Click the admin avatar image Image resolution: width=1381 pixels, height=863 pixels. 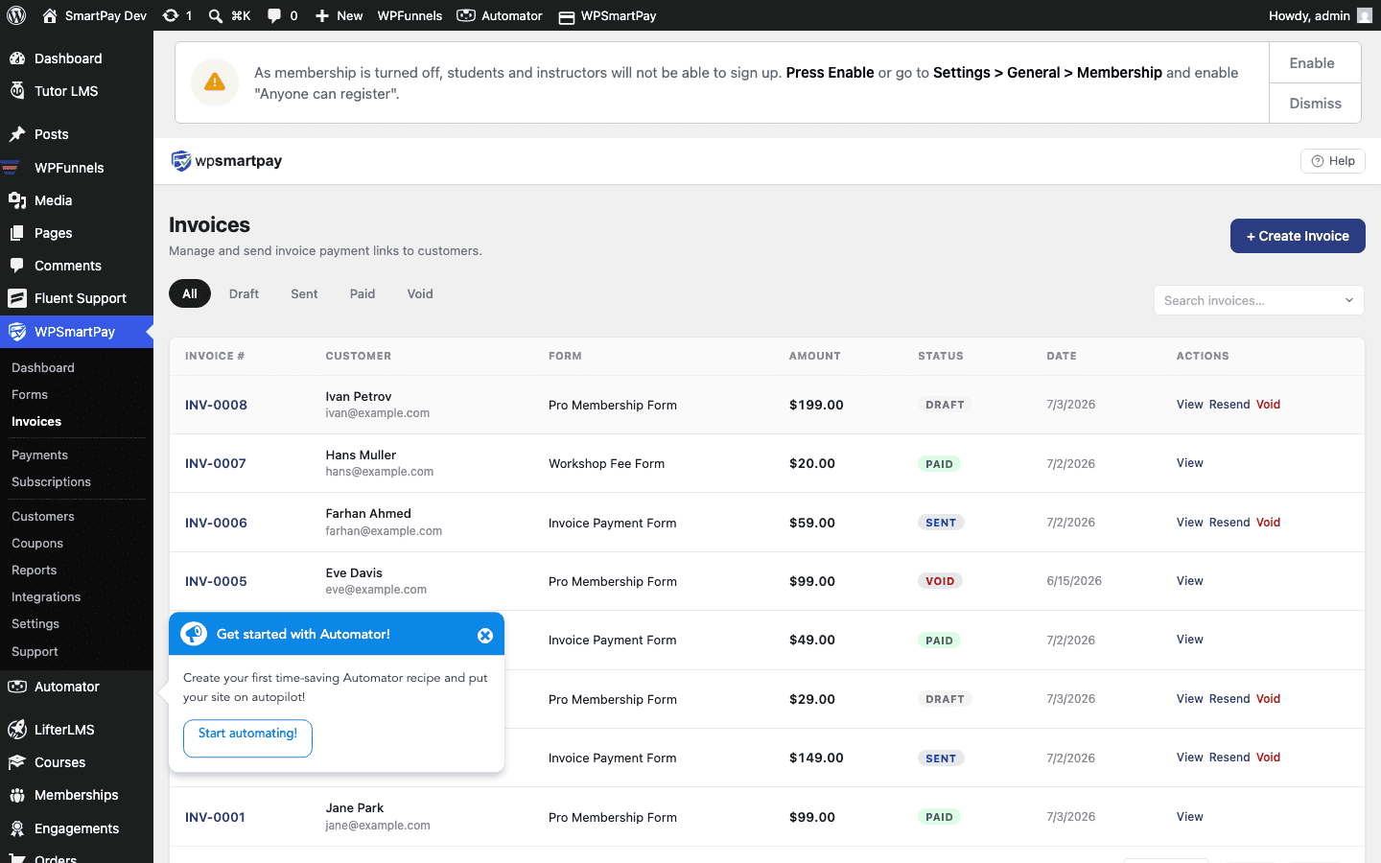coord(1365,15)
